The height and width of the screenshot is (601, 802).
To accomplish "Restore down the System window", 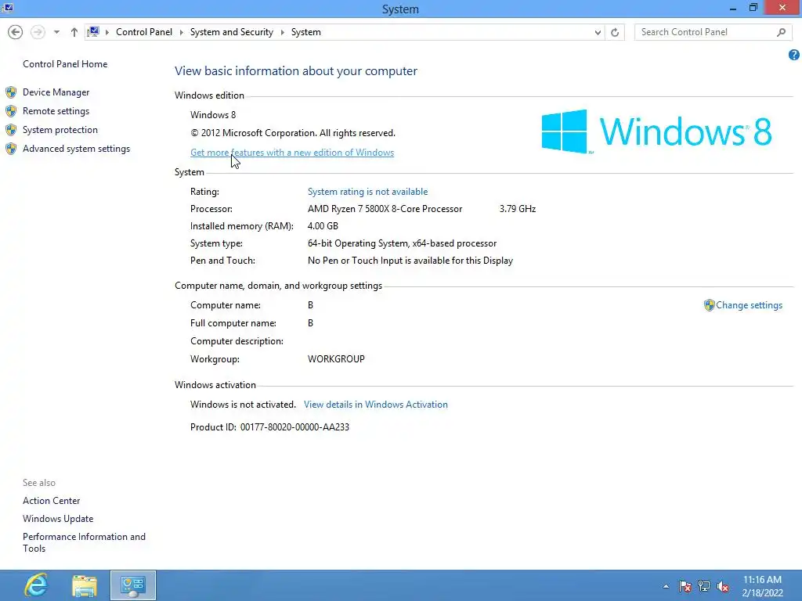I will coord(753,8).
